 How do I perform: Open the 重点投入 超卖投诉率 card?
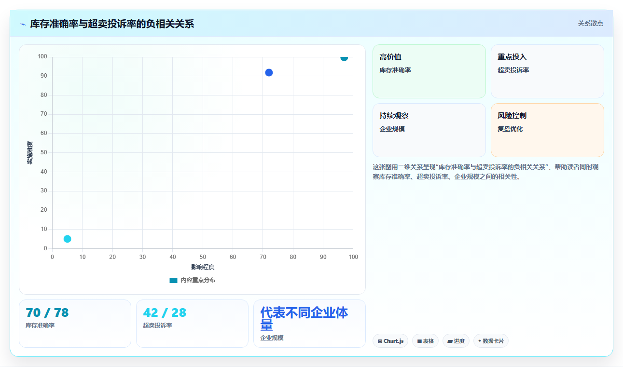click(547, 71)
